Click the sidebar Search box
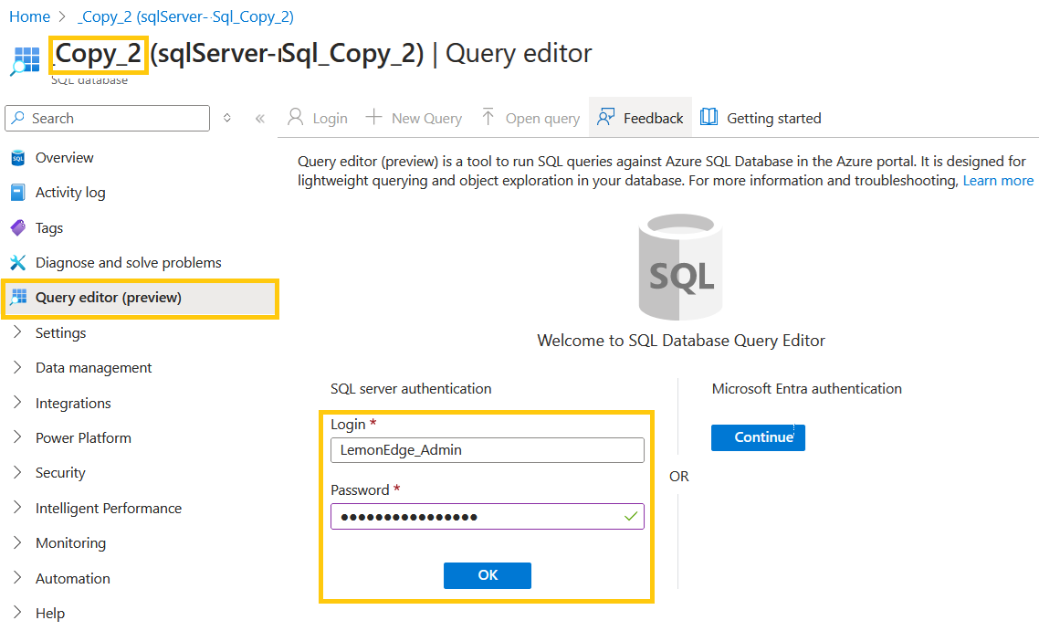 [108, 118]
